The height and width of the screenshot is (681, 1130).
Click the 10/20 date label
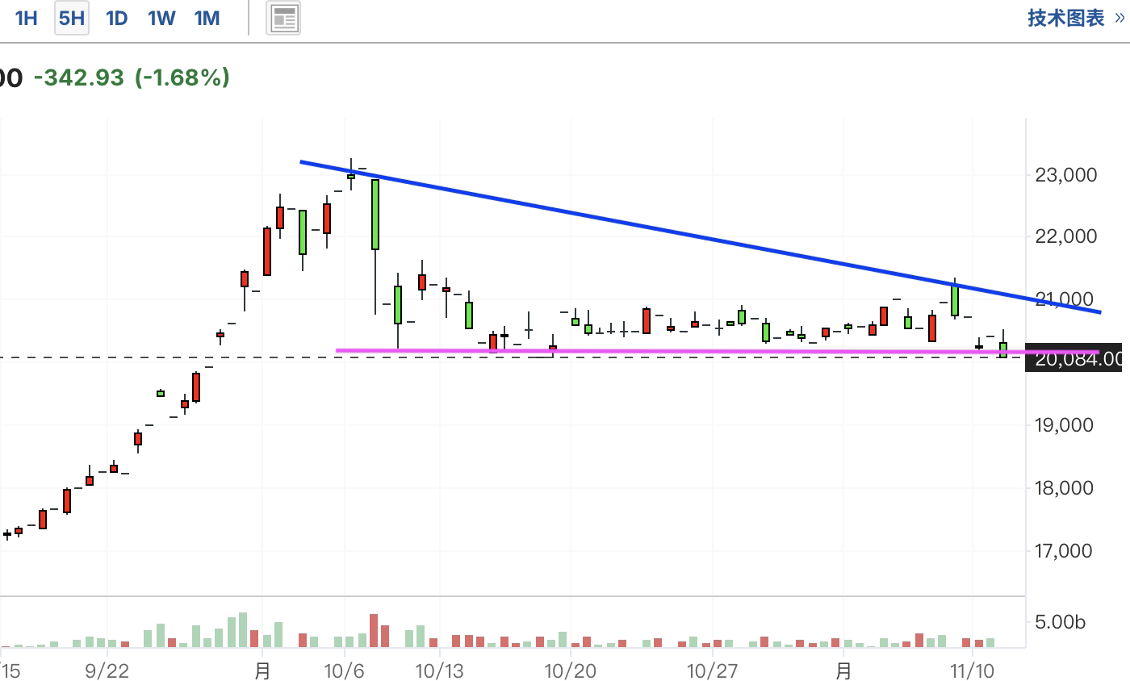[x=570, y=671]
